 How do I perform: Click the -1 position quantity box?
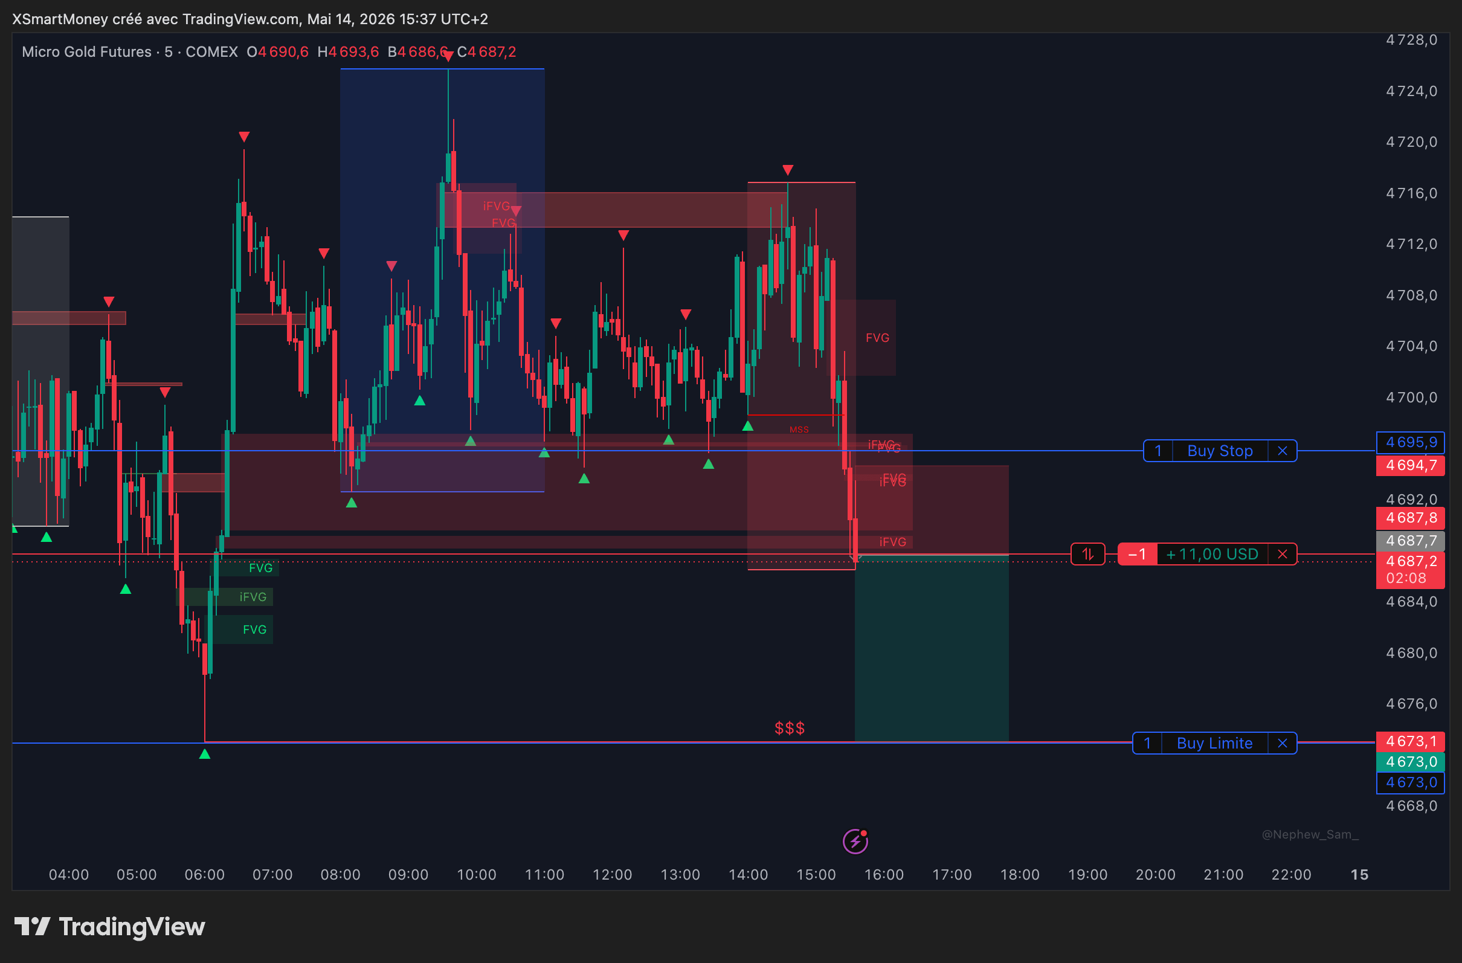pos(1137,554)
